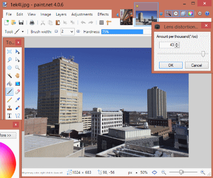
Task: Decrease brush width with minus button
Action: pyautogui.click(x=56, y=31)
